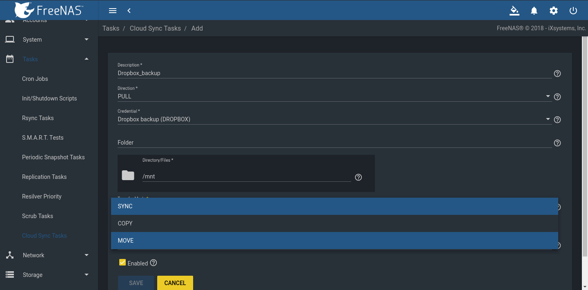
Task: Click the Description field with Dropbox_backup
Action: (334, 73)
